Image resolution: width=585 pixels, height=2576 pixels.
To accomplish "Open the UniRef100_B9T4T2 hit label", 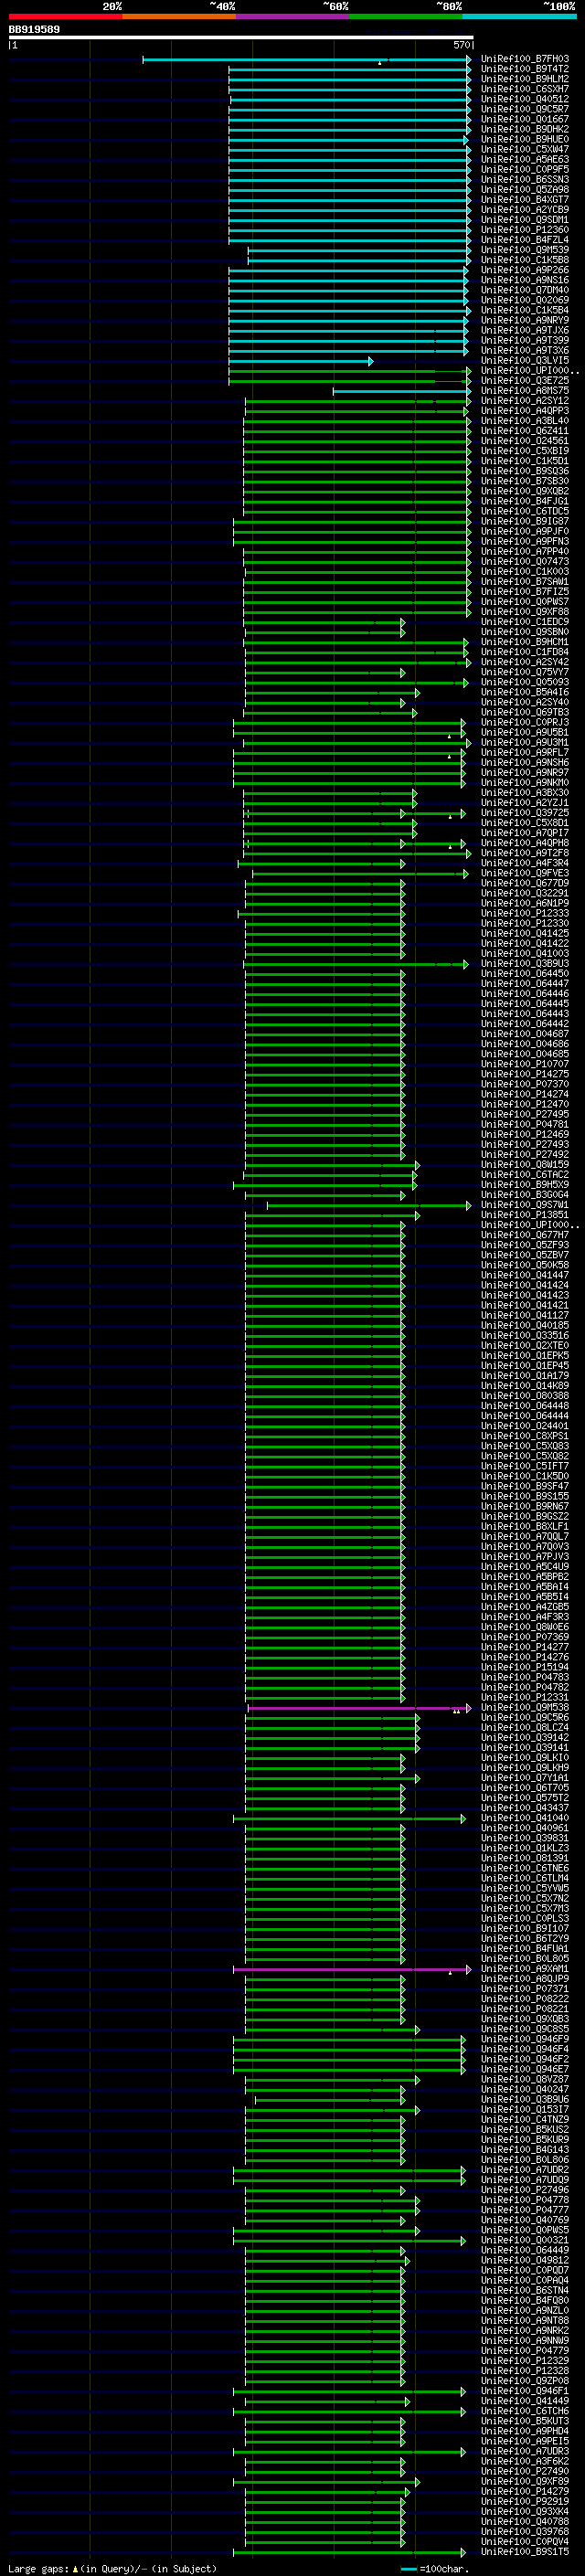I will (525, 69).
